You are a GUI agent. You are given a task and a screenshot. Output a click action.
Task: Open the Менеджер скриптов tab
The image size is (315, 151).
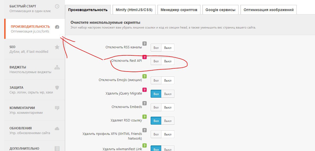[x=179, y=10]
